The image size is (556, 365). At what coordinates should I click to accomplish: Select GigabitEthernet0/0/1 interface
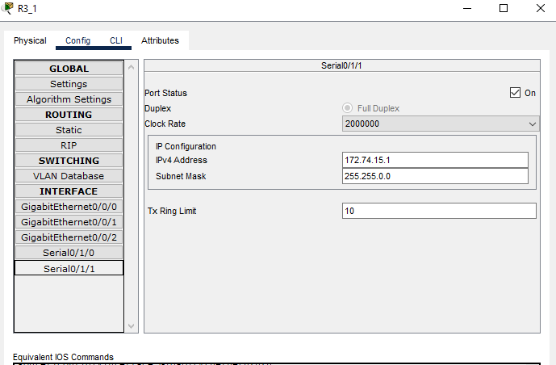click(69, 222)
